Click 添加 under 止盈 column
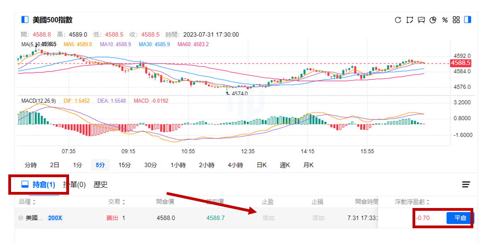 click(268, 218)
